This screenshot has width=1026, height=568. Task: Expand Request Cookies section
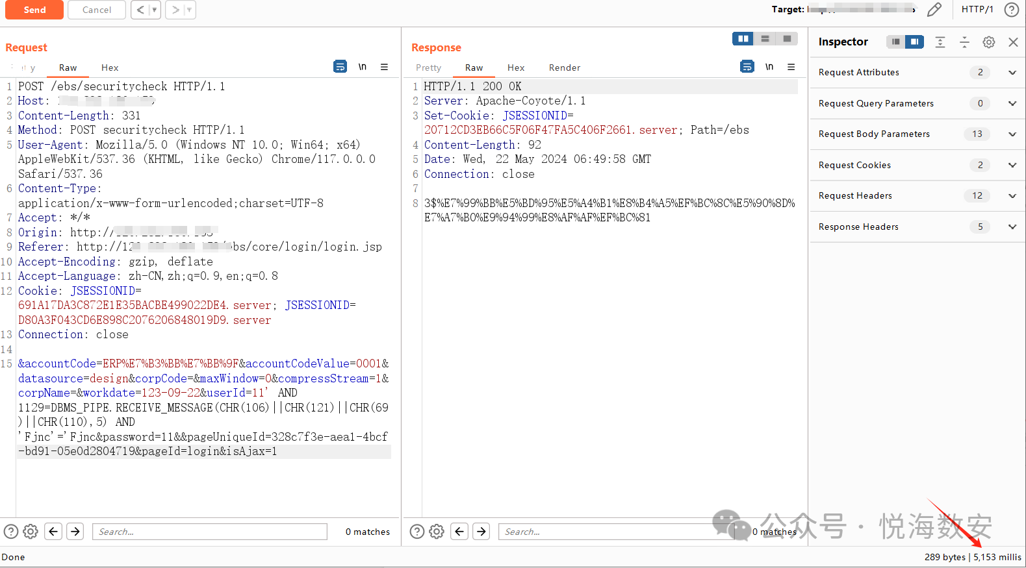point(917,165)
